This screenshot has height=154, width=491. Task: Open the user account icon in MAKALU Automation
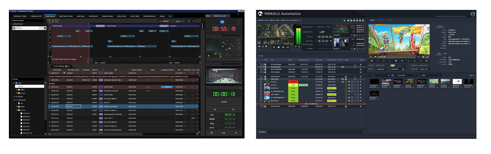[x=473, y=14]
